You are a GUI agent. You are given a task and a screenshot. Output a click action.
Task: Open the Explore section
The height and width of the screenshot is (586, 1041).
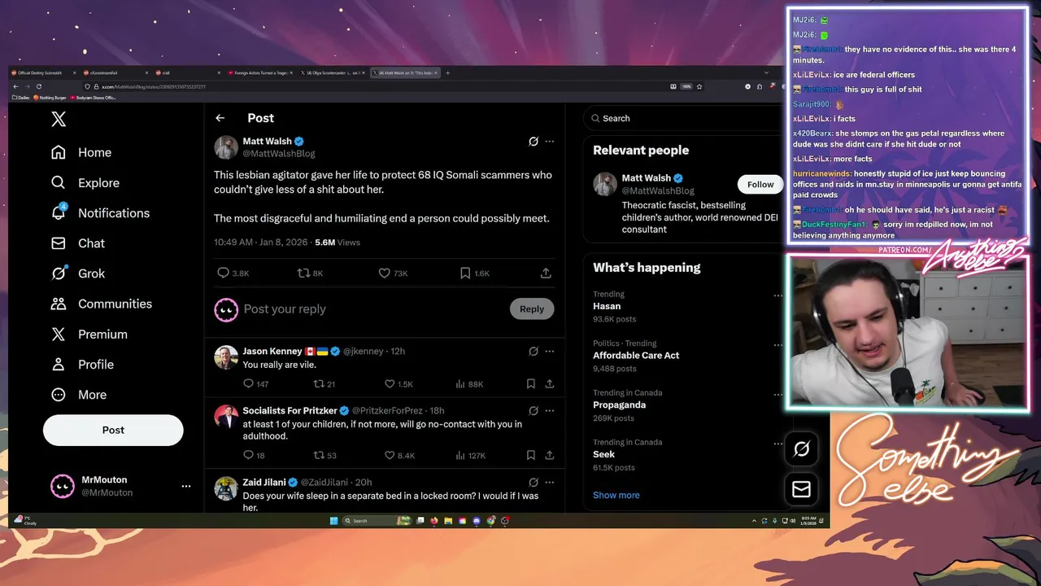tap(85, 183)
